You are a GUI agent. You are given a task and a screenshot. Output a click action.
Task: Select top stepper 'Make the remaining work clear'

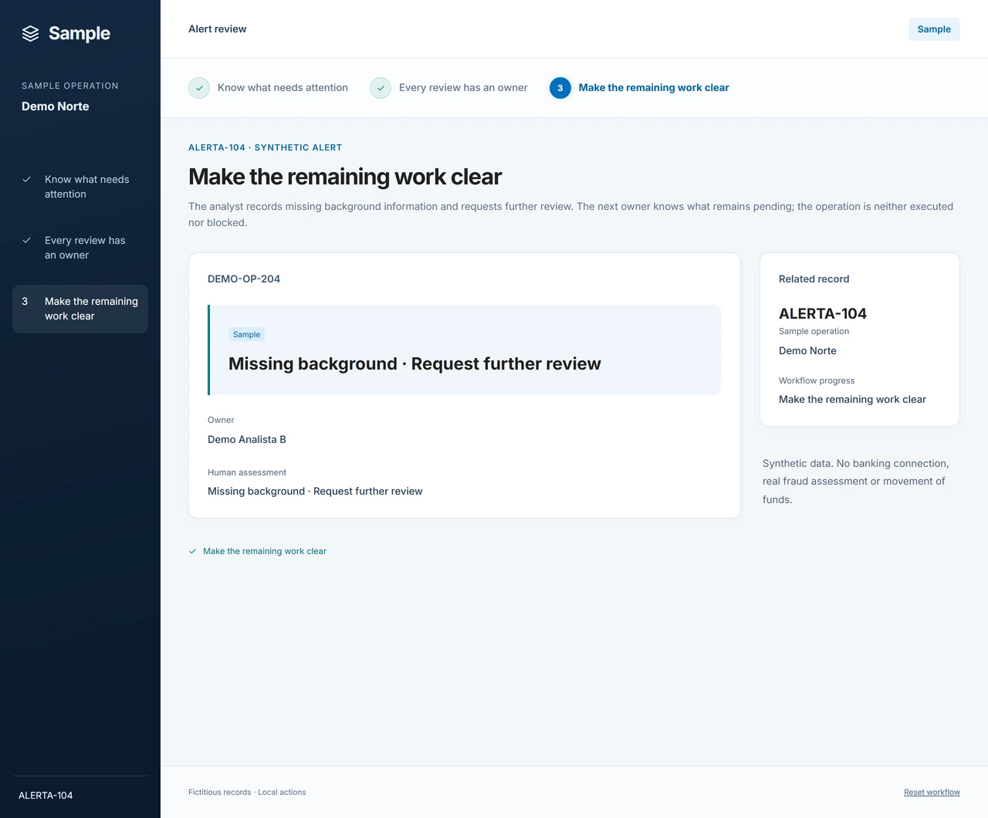click(x=640, y=88)
